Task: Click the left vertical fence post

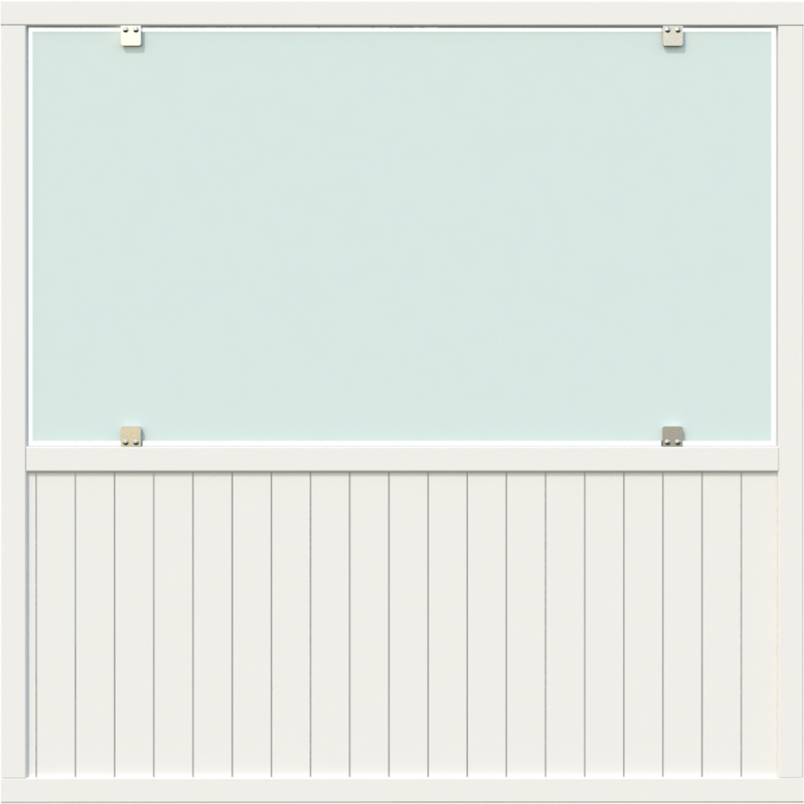Action: coord(12,402)
